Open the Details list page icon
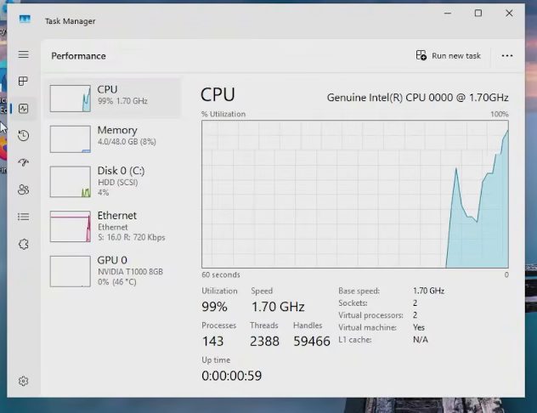 coord(23,217)
